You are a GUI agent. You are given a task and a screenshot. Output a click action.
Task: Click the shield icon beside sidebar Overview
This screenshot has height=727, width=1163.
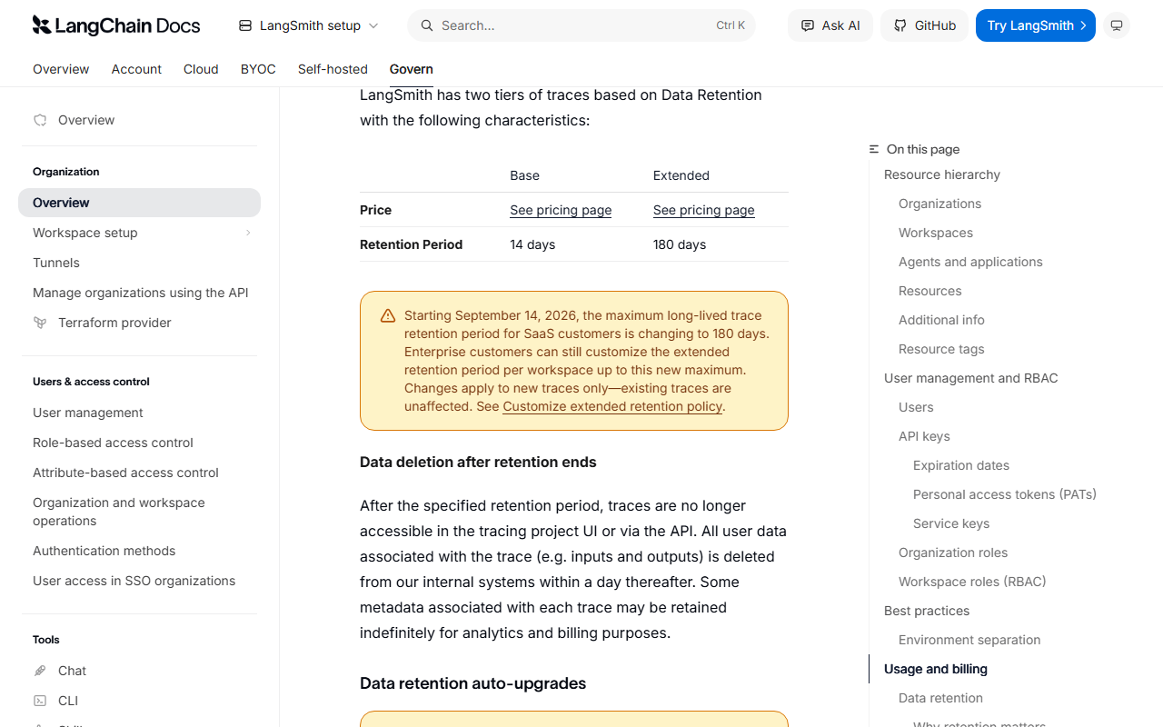click(x=40, y=120)
